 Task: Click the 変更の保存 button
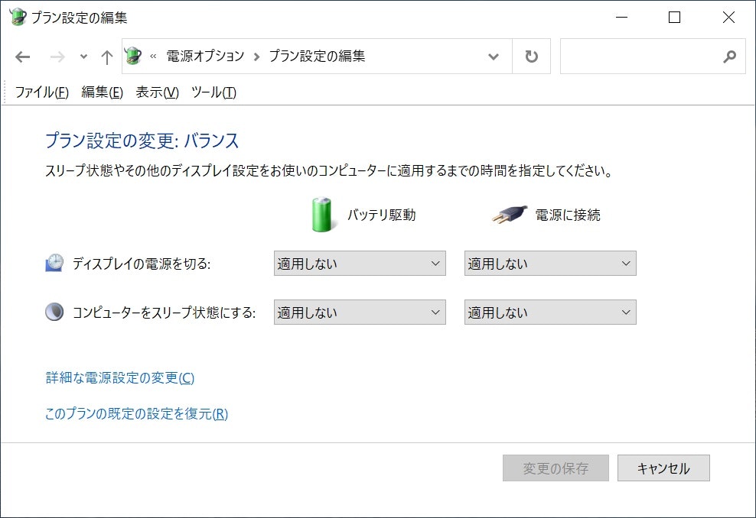coord(556,468)
